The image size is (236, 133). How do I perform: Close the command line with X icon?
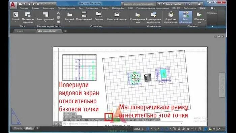click(56, 124)
